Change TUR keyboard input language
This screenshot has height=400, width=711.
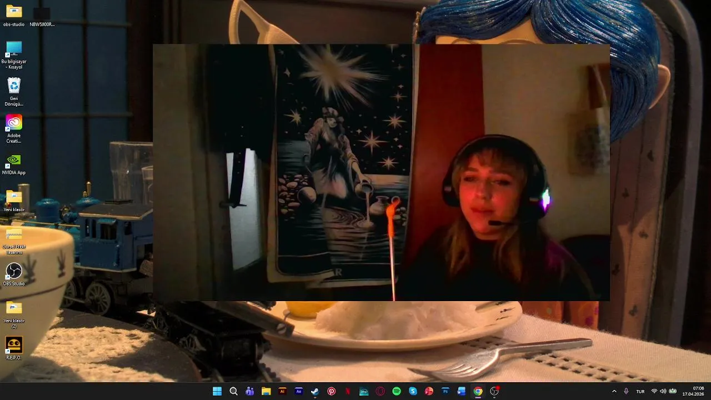[640, 391]
